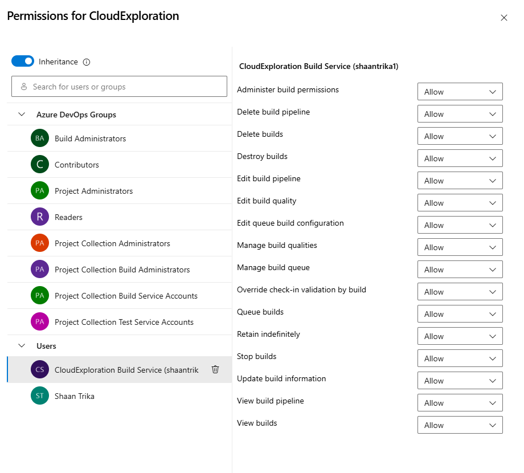The image size is (524, 473).
Task: Open the Queue builds permission dropdown
Action: point(460,314)
